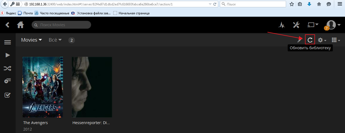Open the browser chat bubble icon

point(329,4)
